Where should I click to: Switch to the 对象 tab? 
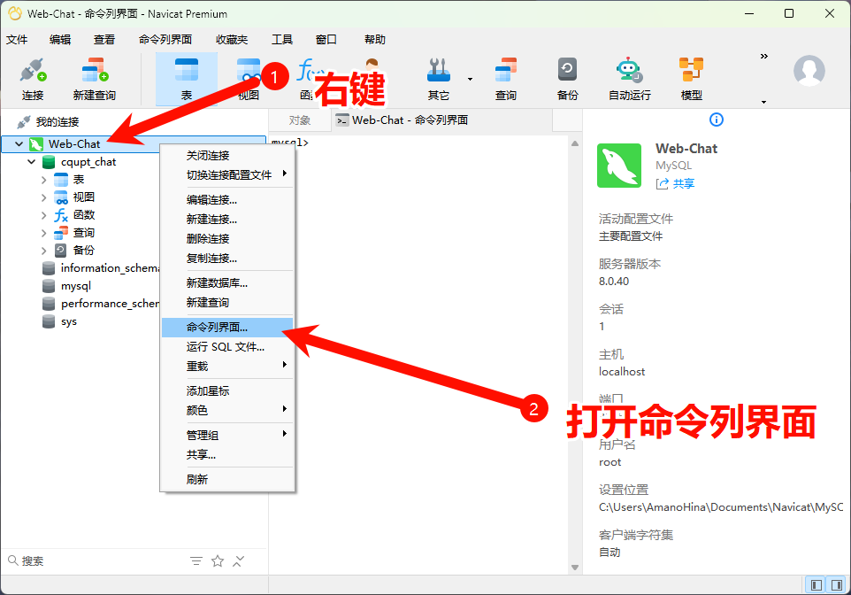point(300,120)
